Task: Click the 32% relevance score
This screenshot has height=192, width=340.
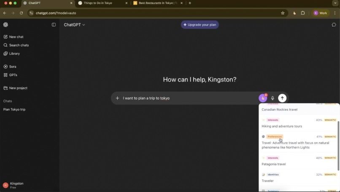Action: [319, 175]
